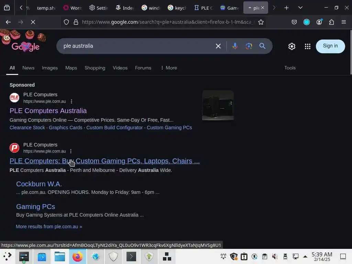The width and height of the screenshot is (352, 264).
Task: Click the show desktop button
Action: (343, 256)
